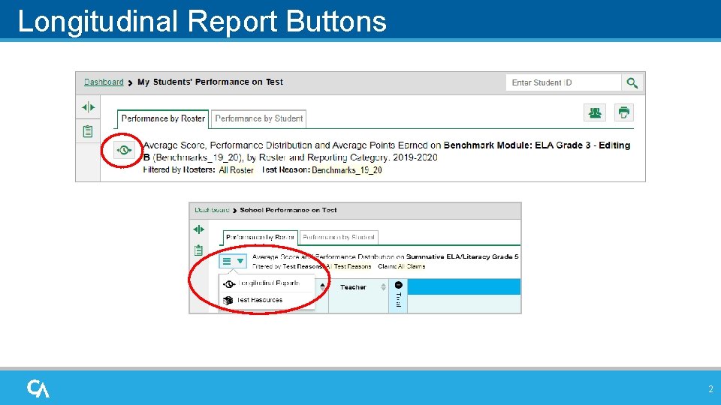Click the Teacher column header

(353, 287)
